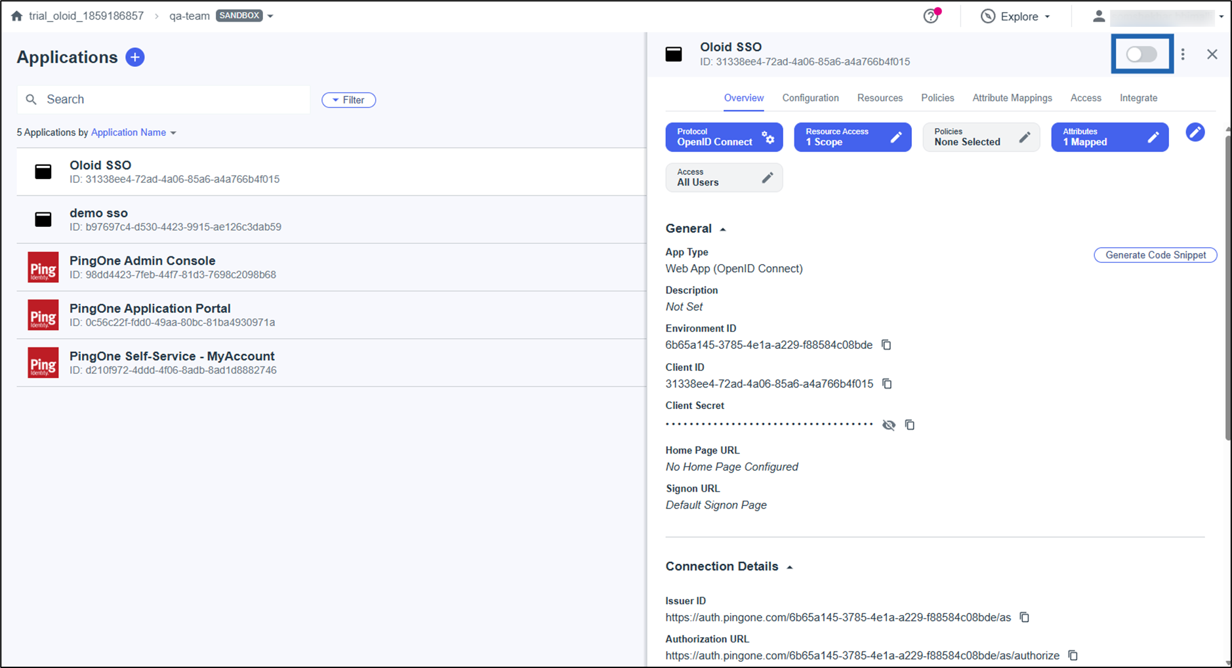Edit Resource Access 1 Scope pencil

coord(896,137)
